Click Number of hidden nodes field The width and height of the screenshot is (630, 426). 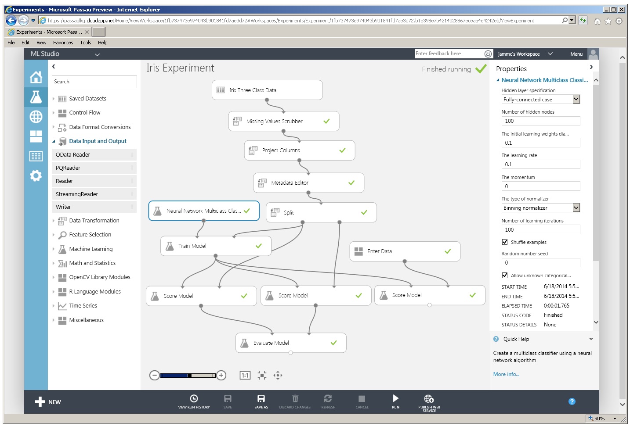(541, 121)
